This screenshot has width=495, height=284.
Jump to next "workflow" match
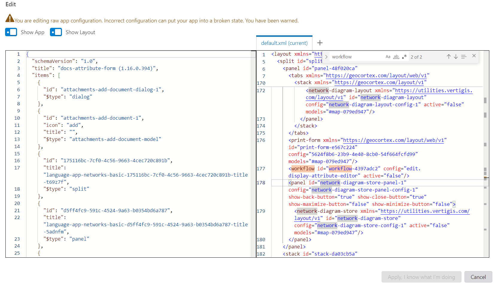(x=456, y=56)
